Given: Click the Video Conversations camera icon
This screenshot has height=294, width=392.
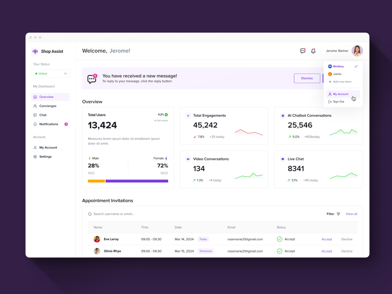Looking at the screenshot, I should [x=188, y=159].
